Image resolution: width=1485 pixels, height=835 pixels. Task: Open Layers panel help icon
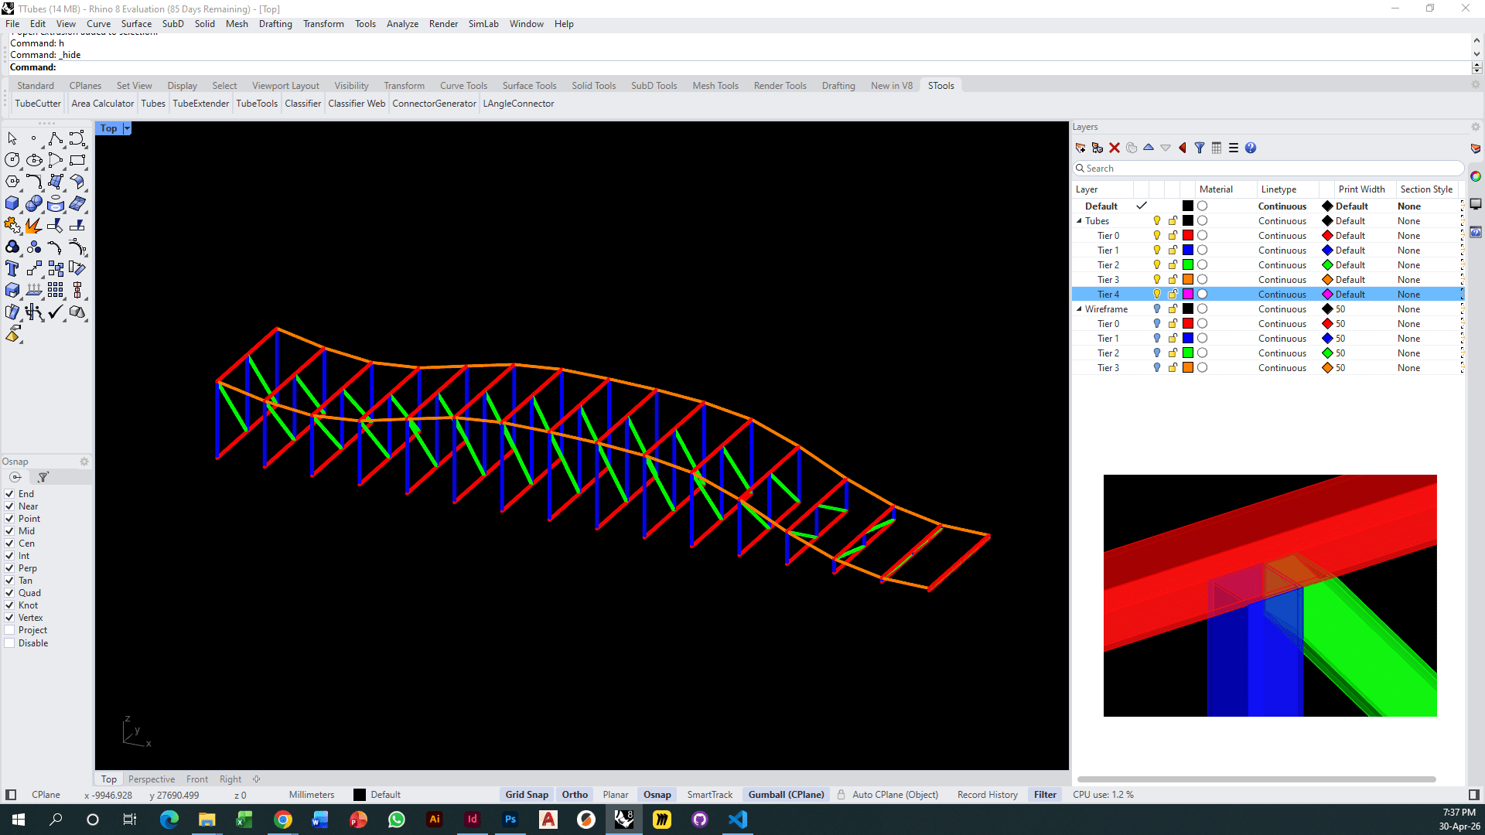point(1251,148)
